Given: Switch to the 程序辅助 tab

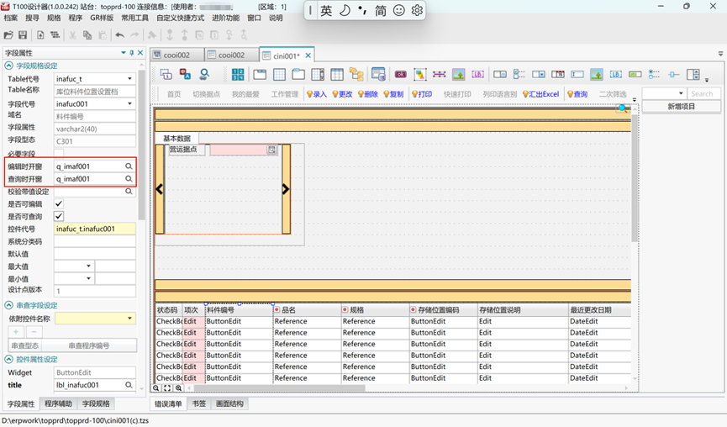Looking at the screenshot, I should pos(59,403).
